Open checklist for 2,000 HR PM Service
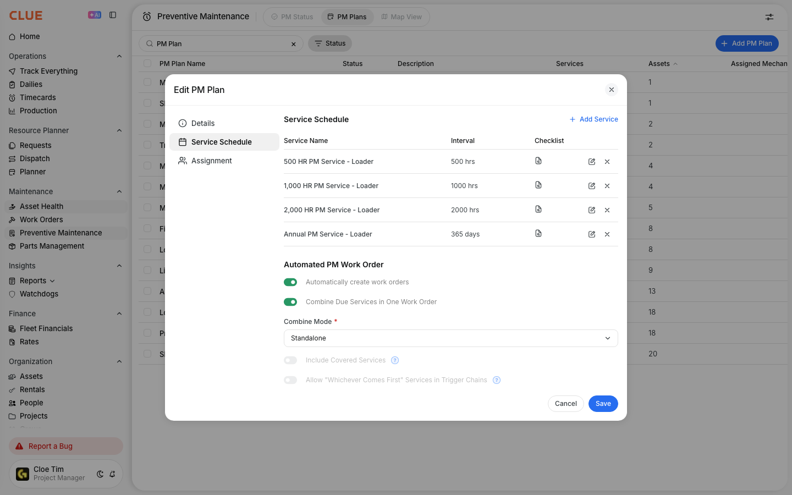Viewport: 792px width, 495px height. pos(538,209)
